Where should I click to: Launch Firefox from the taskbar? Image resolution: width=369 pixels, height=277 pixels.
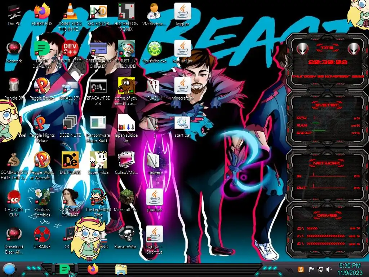(x=93, y=269)
